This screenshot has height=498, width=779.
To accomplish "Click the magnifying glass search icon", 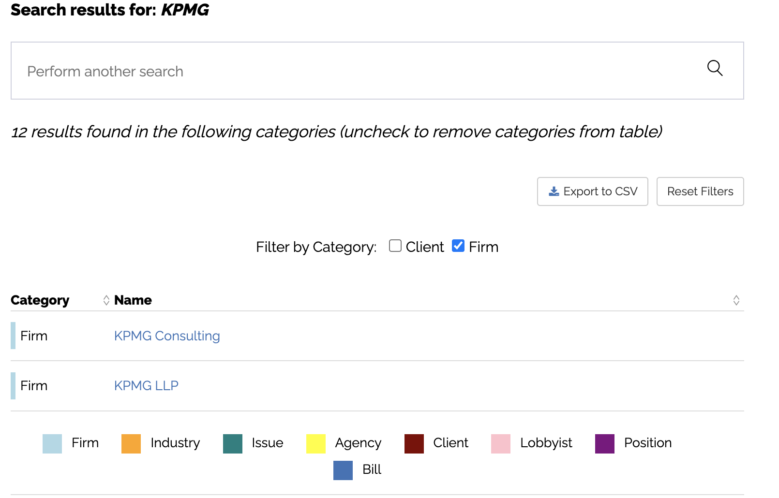I will click(x=715, y=68).
